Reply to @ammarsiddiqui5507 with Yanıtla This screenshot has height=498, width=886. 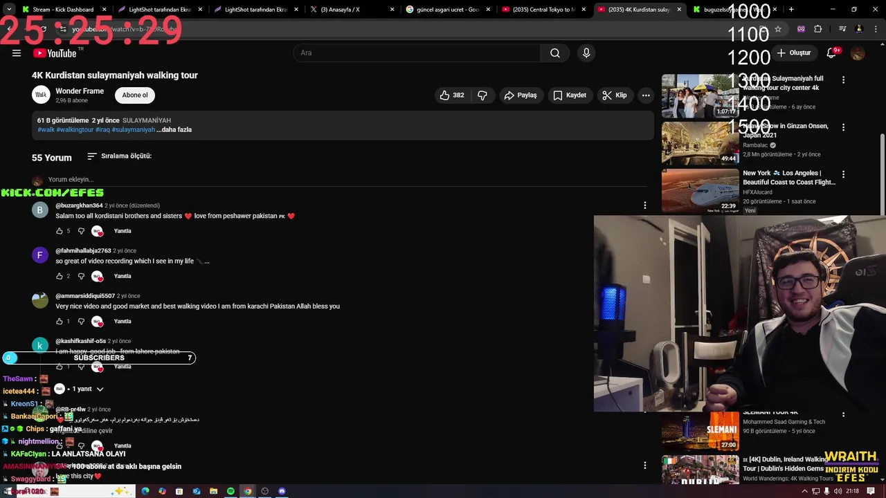(x=123, y=321)
